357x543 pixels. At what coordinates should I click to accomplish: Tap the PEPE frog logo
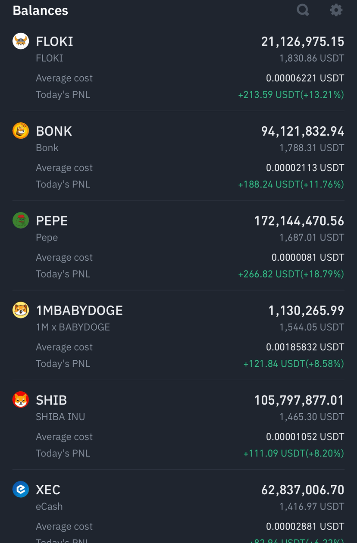coord(21,220)
